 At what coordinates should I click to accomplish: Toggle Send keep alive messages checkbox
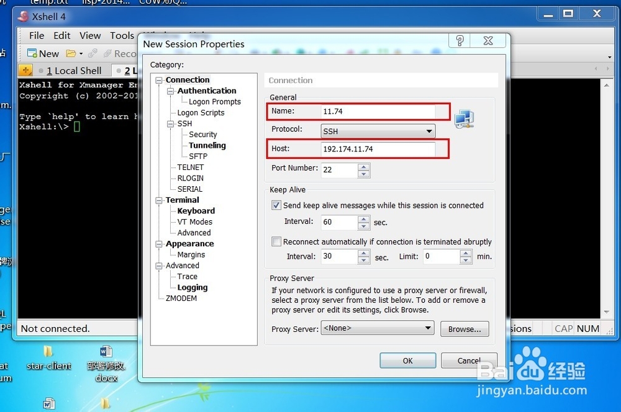[276, 205]
